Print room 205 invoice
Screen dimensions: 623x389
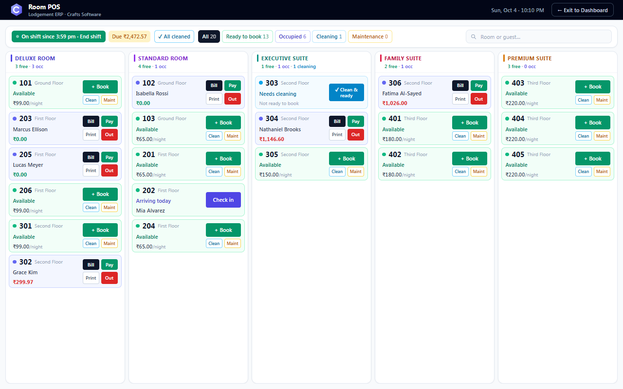pos(91,171)
